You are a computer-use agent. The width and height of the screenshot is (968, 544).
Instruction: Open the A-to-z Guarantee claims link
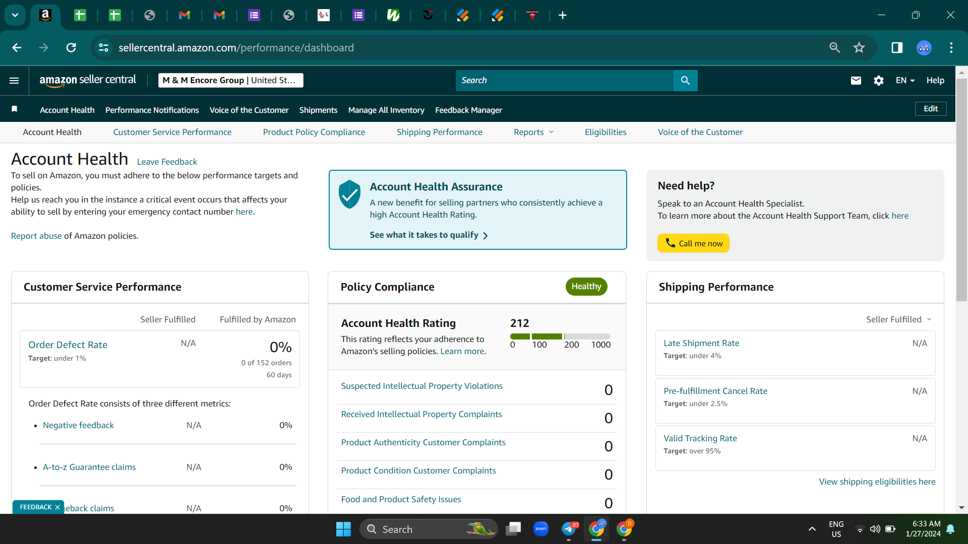89,467
